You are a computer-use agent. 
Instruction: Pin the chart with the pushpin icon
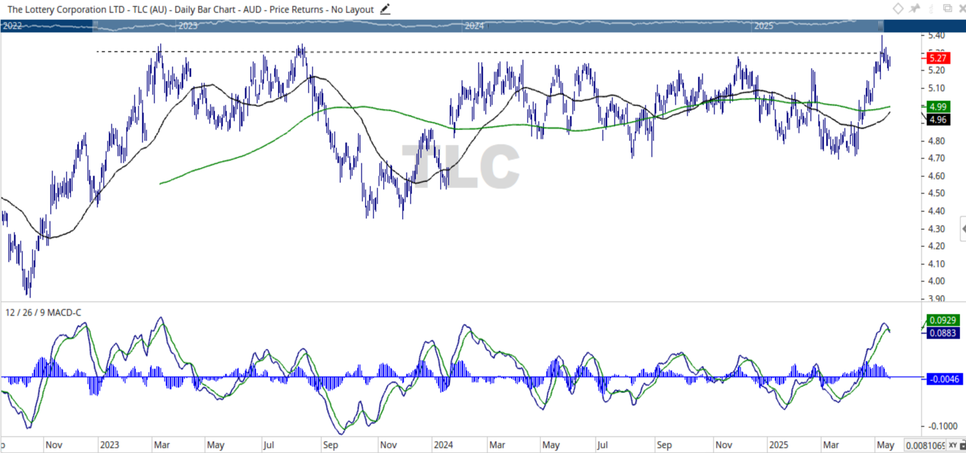[x=914, y=8]
